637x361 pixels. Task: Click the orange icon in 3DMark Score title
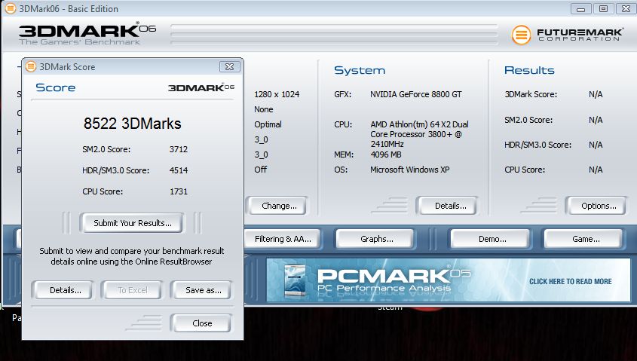31,66
